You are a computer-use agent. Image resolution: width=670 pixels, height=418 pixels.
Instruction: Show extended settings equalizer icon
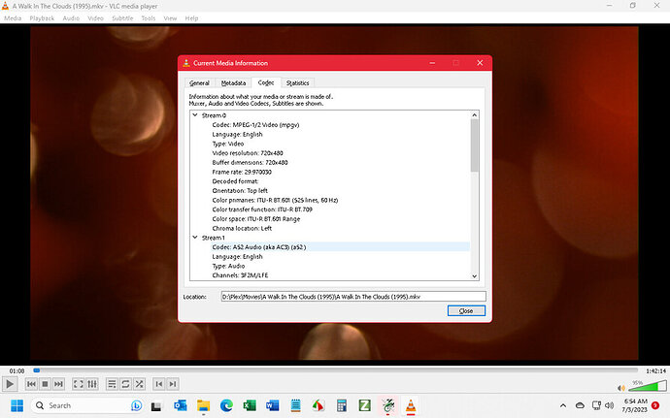tap(92, 384)
